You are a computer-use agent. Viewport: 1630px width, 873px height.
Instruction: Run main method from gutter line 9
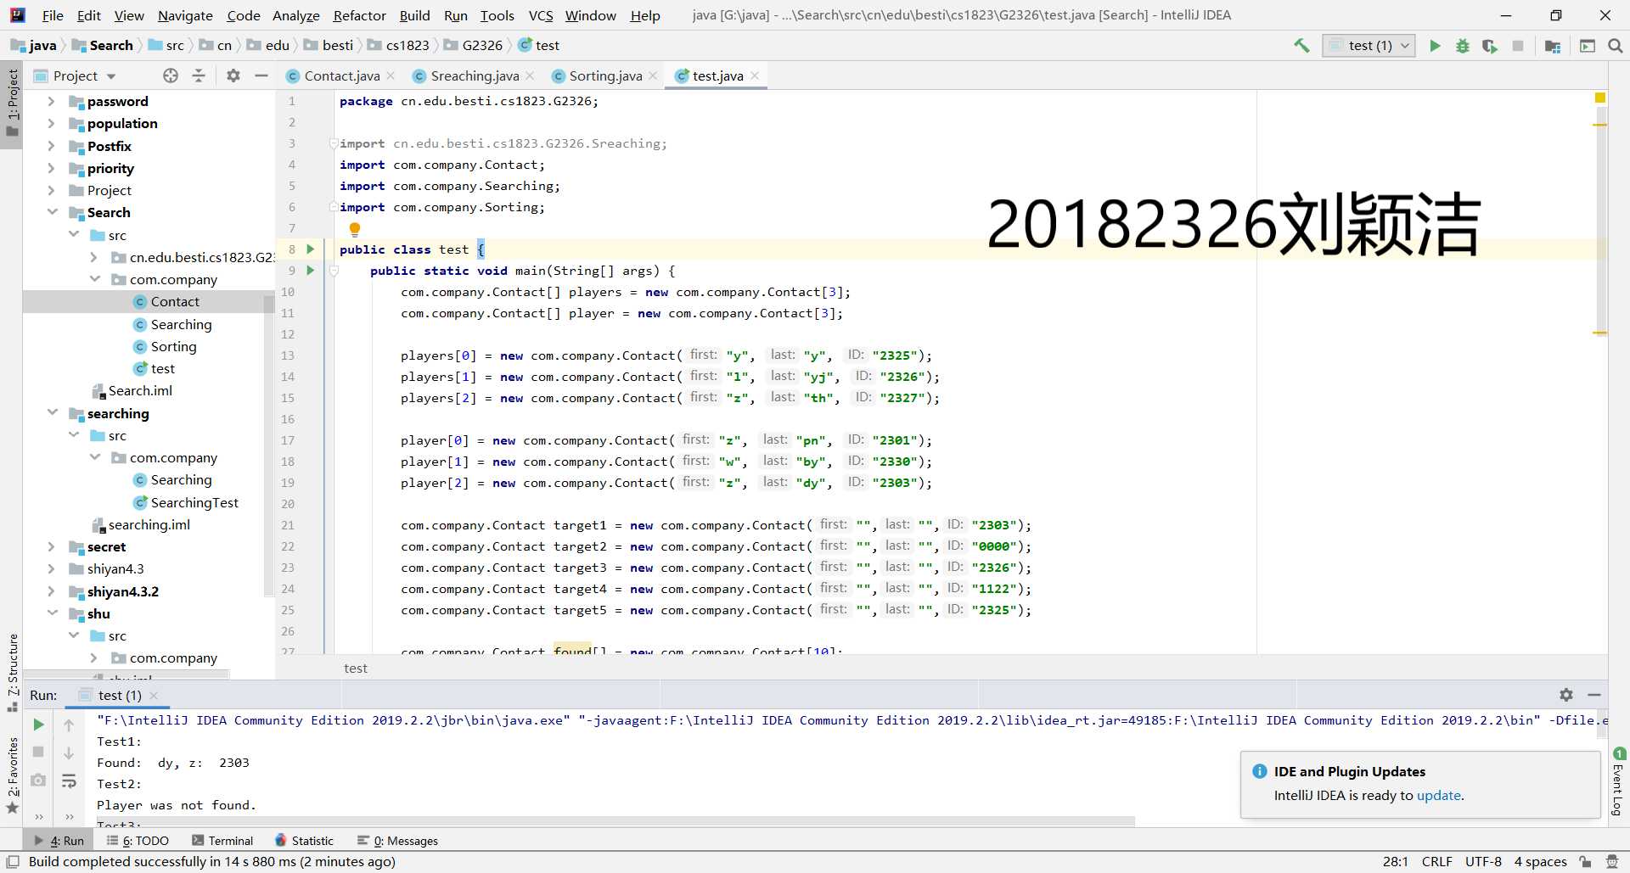[311, 270]
